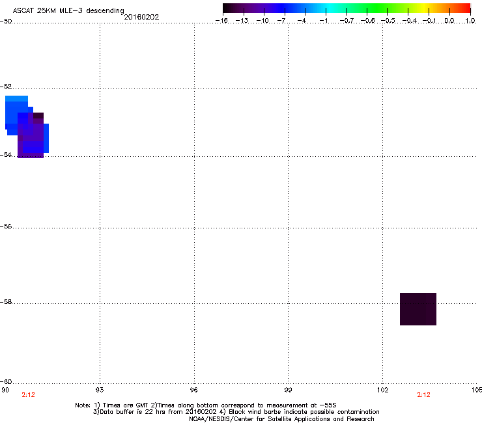Click the 90 longitude label
The height and width of the screenshot is (423, 482).
pos(5,390)
